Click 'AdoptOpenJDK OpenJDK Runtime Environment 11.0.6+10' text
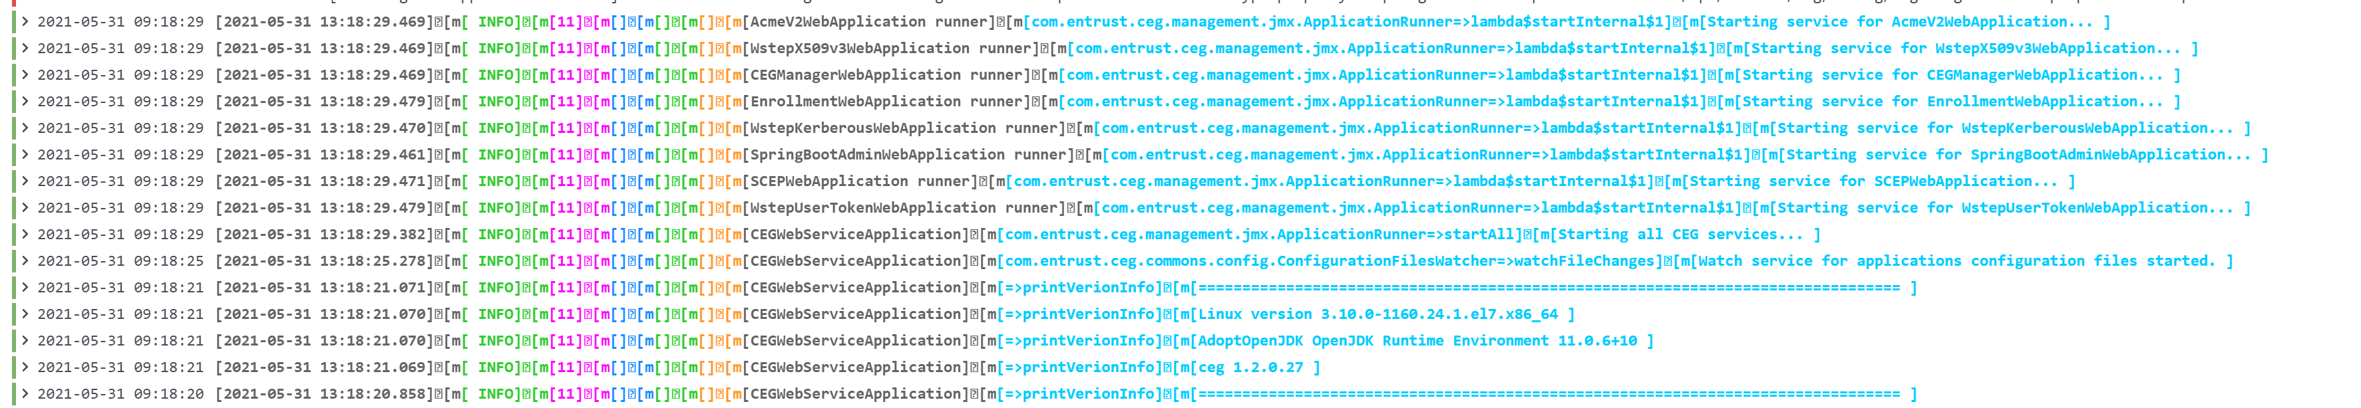The width and height of the screenshot is (2361, 408). pos(1417,340)
